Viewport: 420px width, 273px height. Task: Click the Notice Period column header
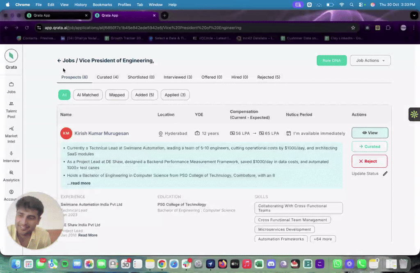[x=299, y=114]
